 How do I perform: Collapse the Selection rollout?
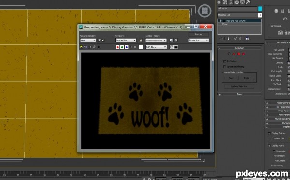pos(240,48)
